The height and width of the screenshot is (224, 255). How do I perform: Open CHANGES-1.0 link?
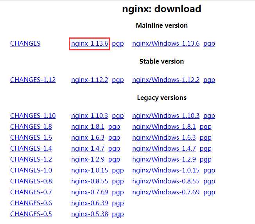click(31, 170)
